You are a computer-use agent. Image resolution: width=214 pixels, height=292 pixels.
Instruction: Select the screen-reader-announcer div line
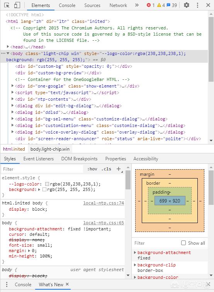[x=108, y=139]
